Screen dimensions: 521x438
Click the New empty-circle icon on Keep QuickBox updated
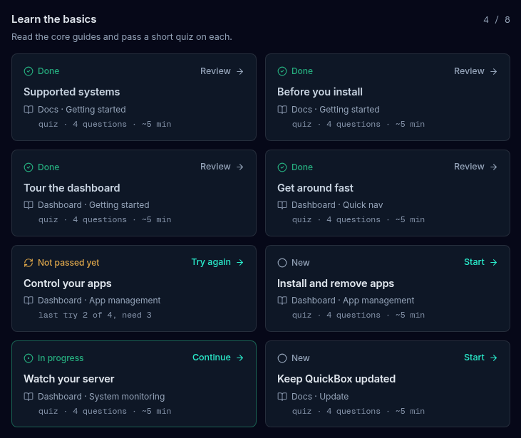pos(282,358)
